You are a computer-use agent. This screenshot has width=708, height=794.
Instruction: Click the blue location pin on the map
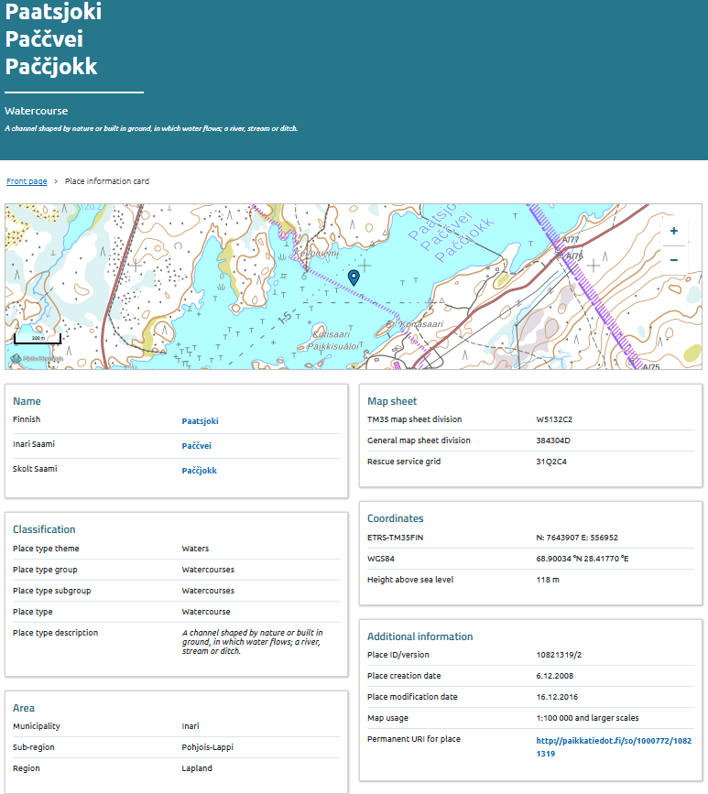(354, 277)
